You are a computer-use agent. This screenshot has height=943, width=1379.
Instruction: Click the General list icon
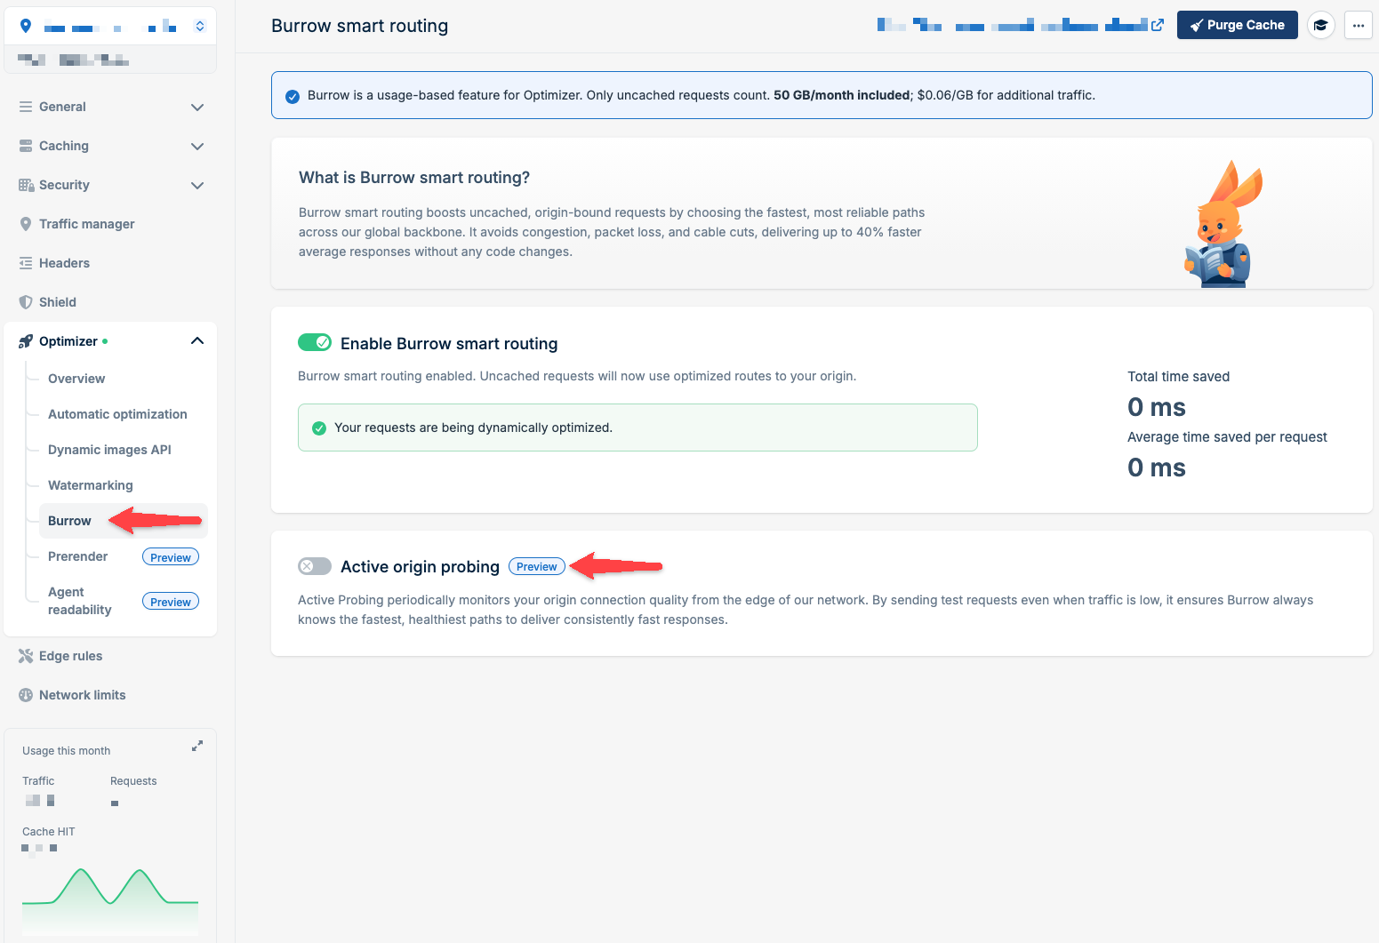tap(26, 107)
